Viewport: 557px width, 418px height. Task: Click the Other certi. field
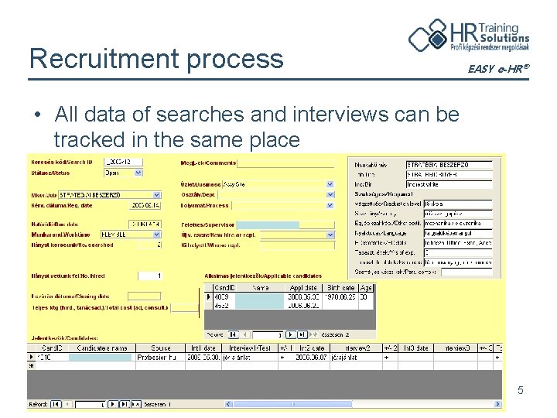(458, 224)
